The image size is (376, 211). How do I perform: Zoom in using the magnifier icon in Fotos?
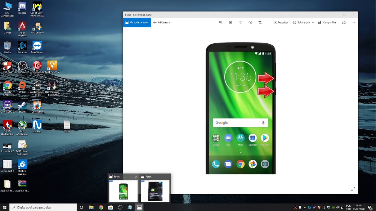(x=221, y=23)
